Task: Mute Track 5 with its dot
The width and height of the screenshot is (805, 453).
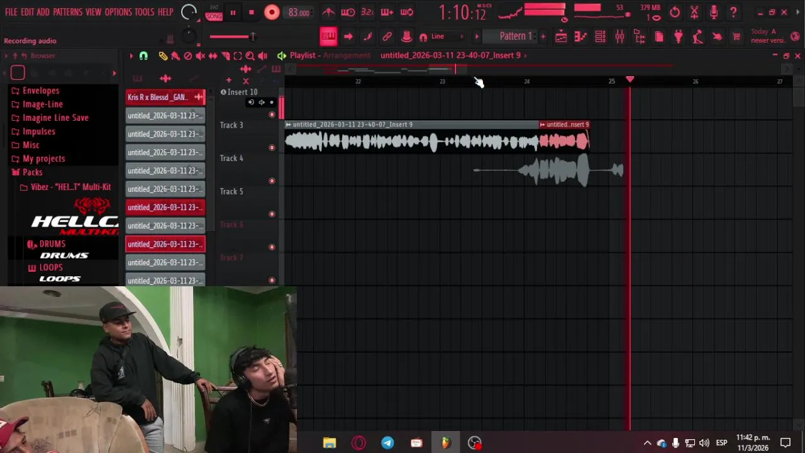Action: click(x=272, y=214)
